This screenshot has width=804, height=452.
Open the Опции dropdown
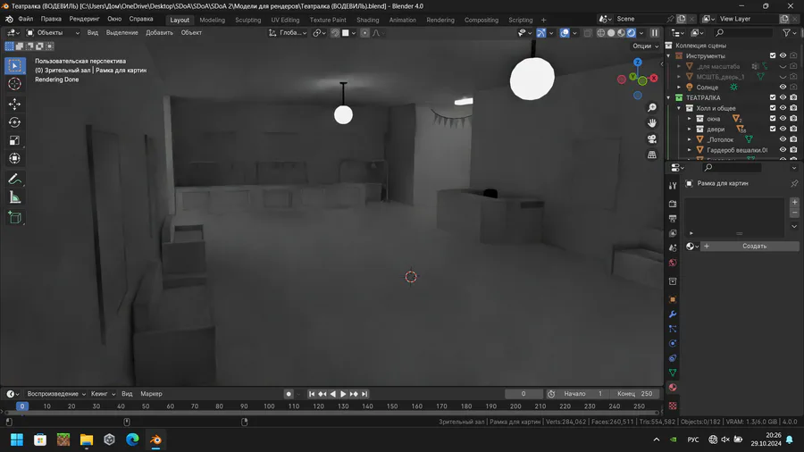[645, 46]
